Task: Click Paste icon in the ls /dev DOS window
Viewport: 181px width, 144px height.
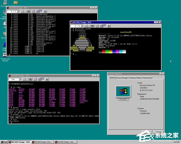Action: 31,79
